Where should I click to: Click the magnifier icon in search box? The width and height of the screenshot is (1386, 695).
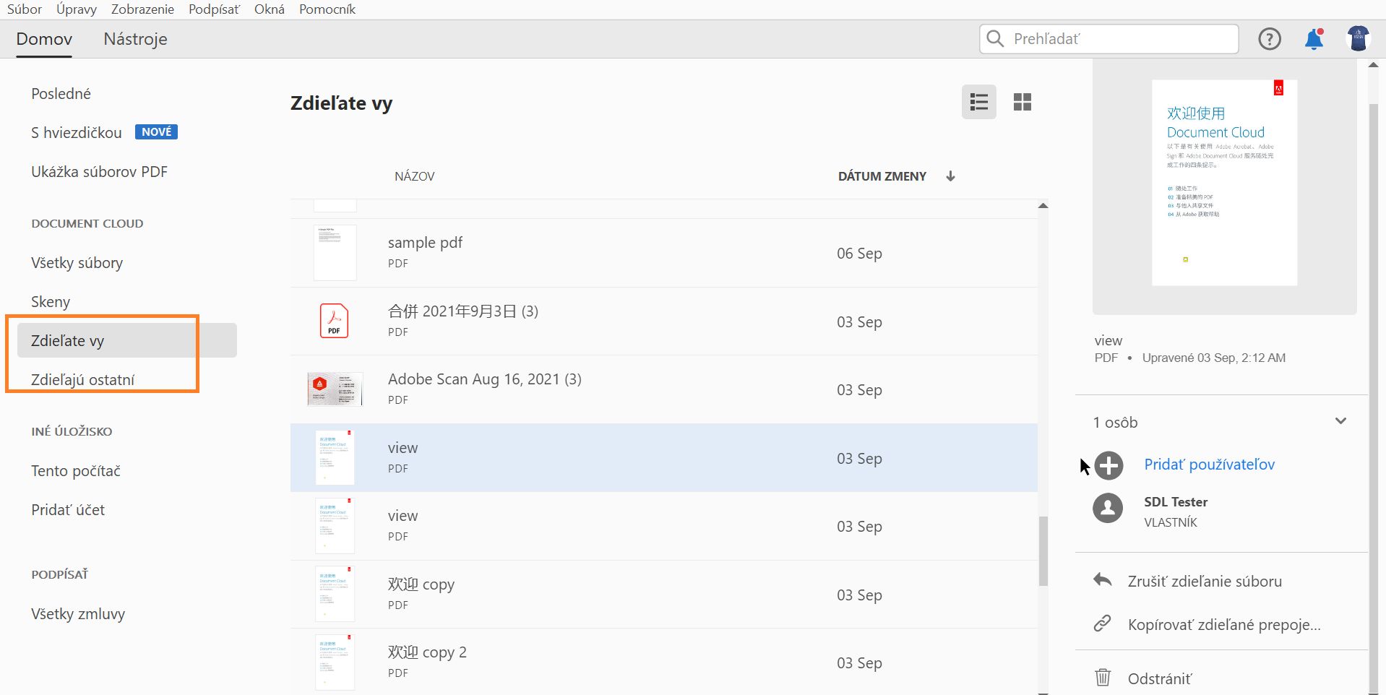[996, 38]
